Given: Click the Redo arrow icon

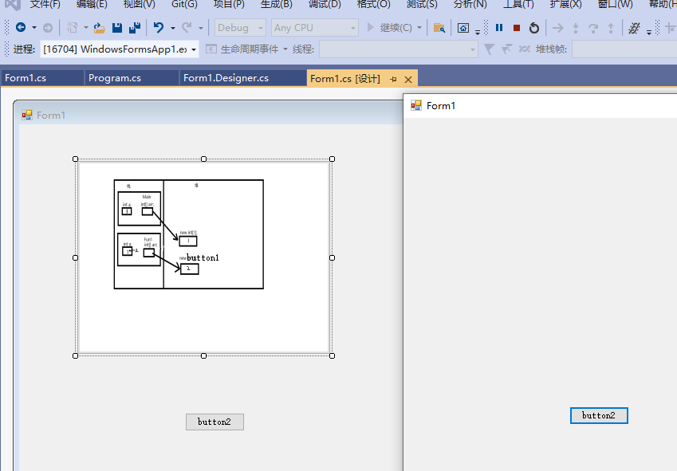Looking at the screenshot, I should click(187, 28).
